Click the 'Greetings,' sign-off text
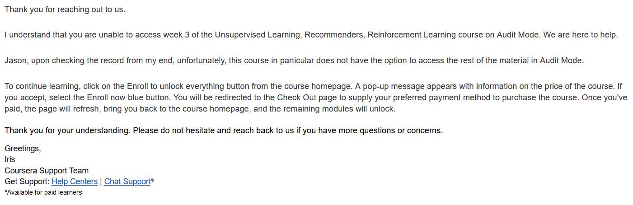Viewport: 633px width, 205px height. 23,149
